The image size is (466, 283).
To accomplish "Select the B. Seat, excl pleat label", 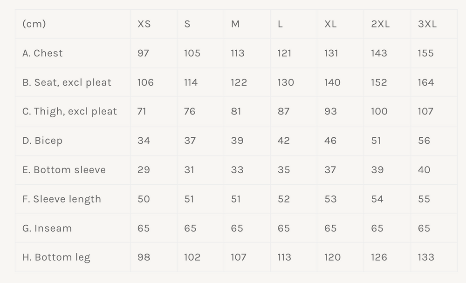I will [67, 82].
